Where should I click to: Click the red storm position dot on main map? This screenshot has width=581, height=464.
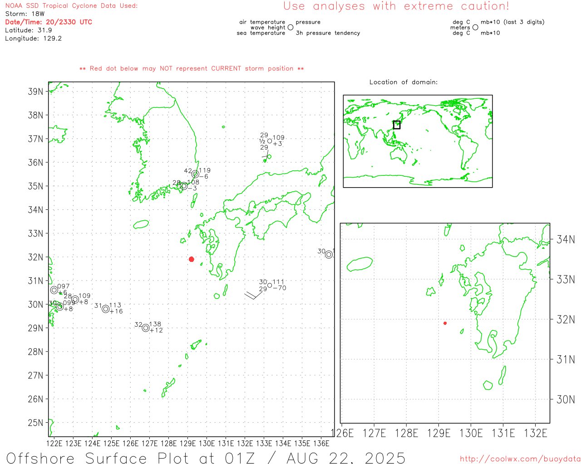pos(192,259)
